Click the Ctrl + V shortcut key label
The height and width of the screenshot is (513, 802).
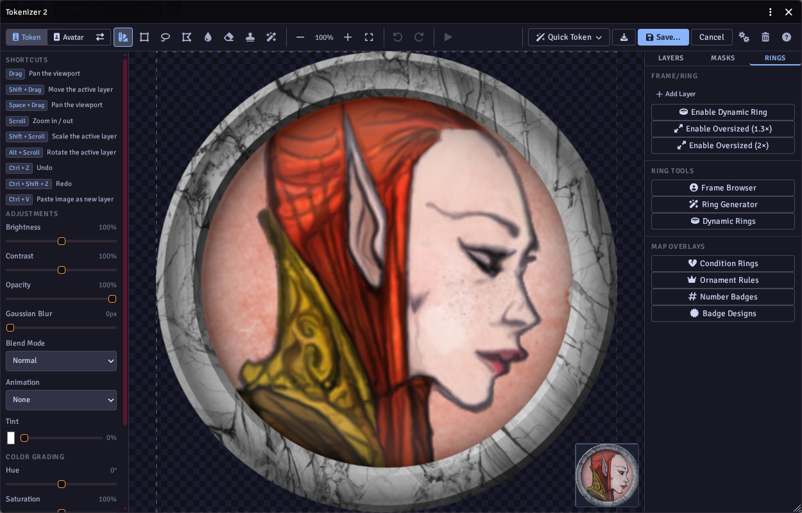pyautogui.click(x=19, y=199)
